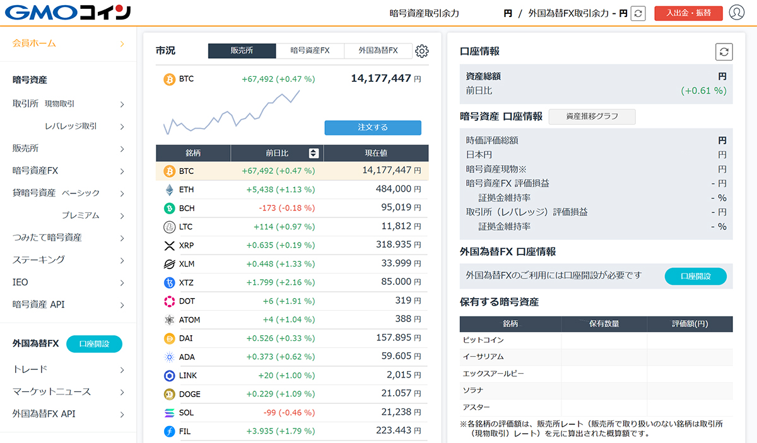Click the XRP coin icon
Viewport: 757px width, 443px height.
169,245
